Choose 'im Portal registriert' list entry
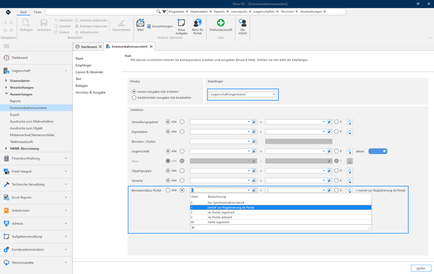 click(x=281, y=213)
